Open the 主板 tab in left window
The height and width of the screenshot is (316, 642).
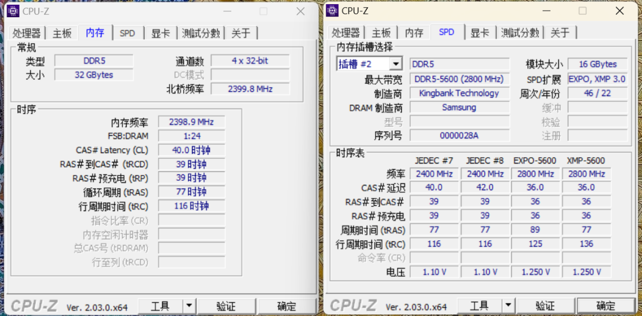pyautogui.click(x=62, y=33)
